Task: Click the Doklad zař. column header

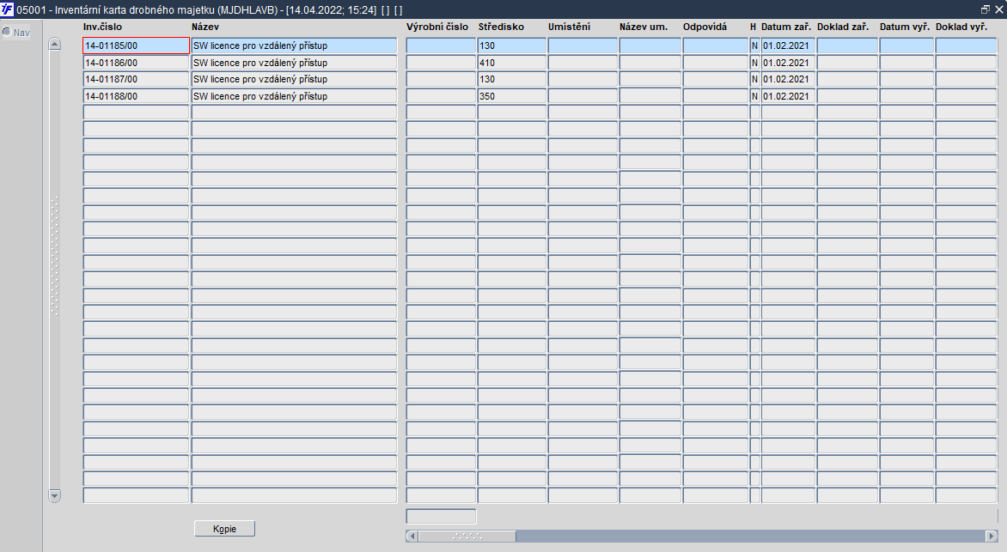Action: coord(843,27)
